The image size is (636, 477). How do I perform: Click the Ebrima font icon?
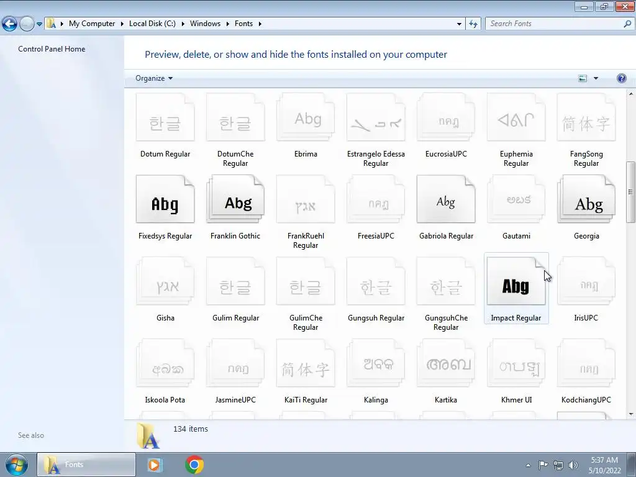[306, 117]
